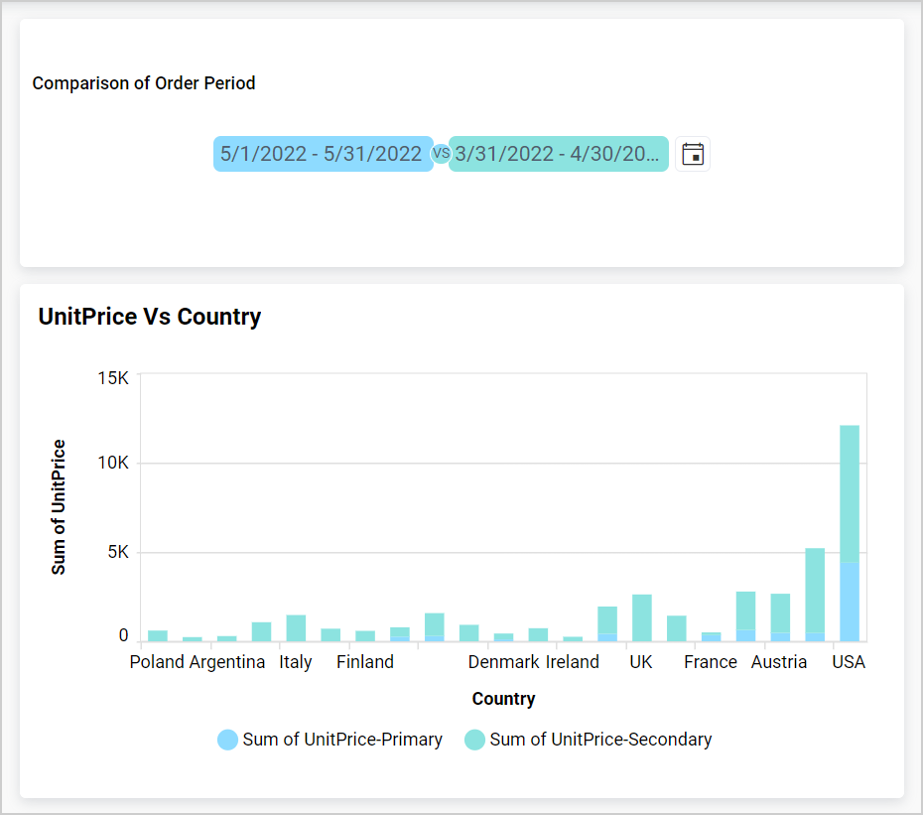This screenshot has height=815, width=923.
Task: Open the date range selection dropdown
Action: click(692, 153)
